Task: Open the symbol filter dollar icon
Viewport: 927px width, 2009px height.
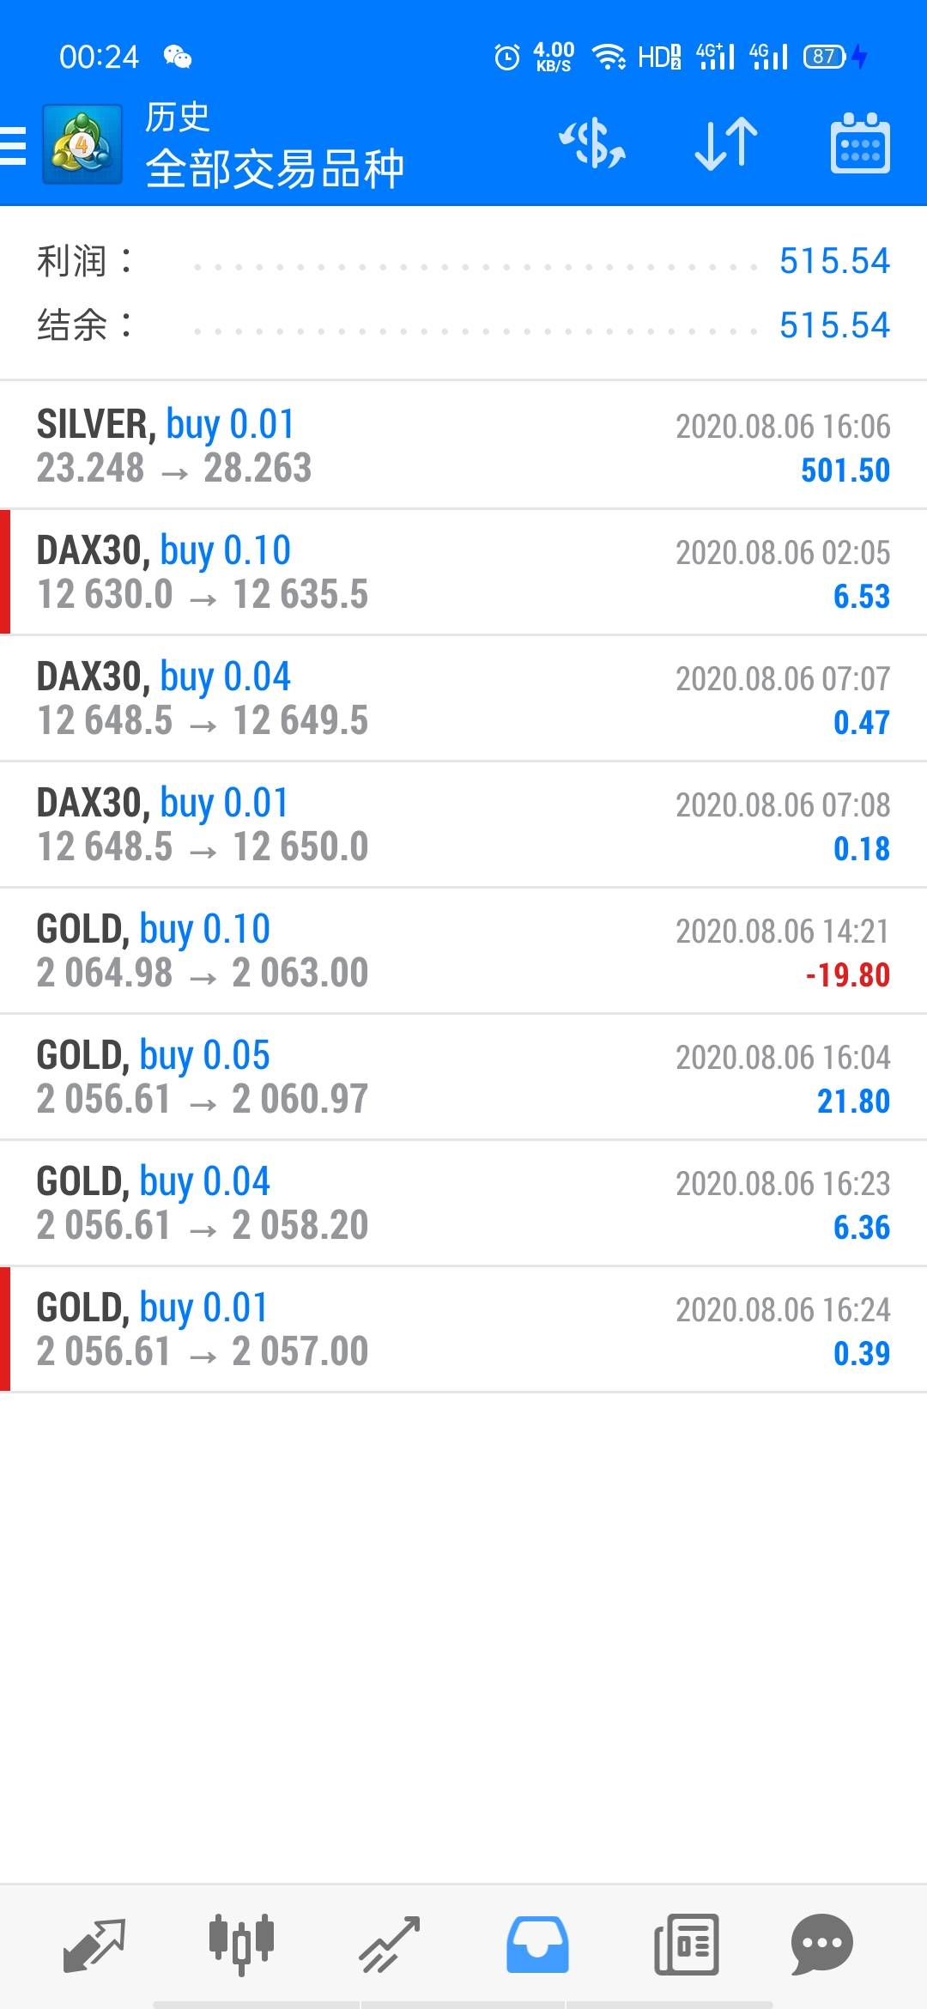Action: tap(592, 143)
